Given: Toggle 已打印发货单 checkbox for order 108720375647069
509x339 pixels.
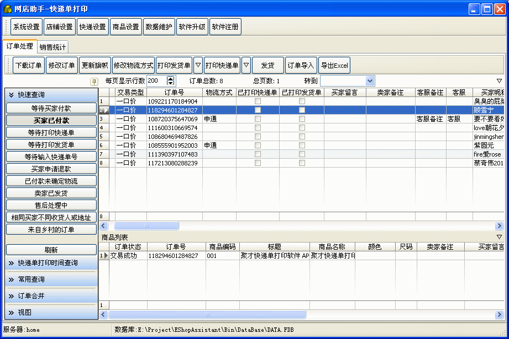Looking at the screenshot, I should (x=302, y=119).
